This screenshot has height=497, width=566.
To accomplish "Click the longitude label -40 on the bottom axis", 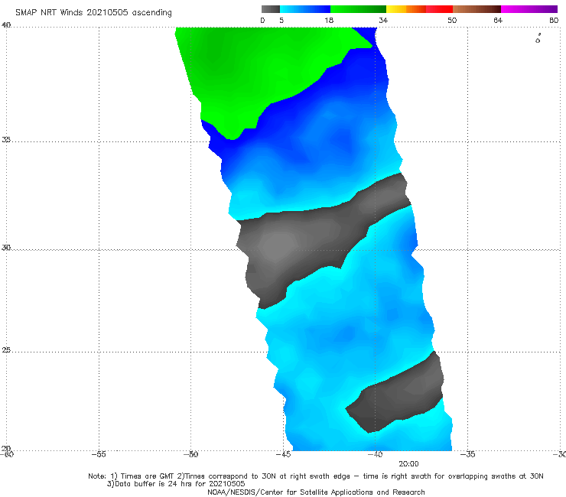I will pyautogui.click(x=375, y=454).
